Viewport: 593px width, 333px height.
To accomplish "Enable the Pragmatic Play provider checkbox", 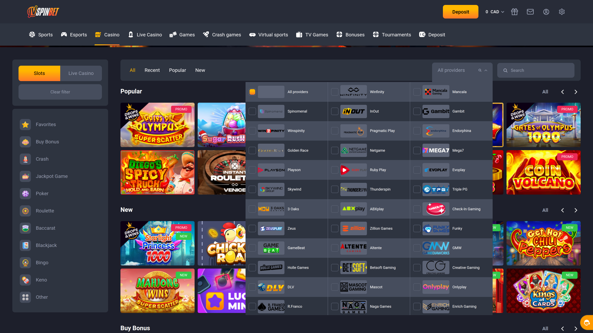I will click(334, 131).
